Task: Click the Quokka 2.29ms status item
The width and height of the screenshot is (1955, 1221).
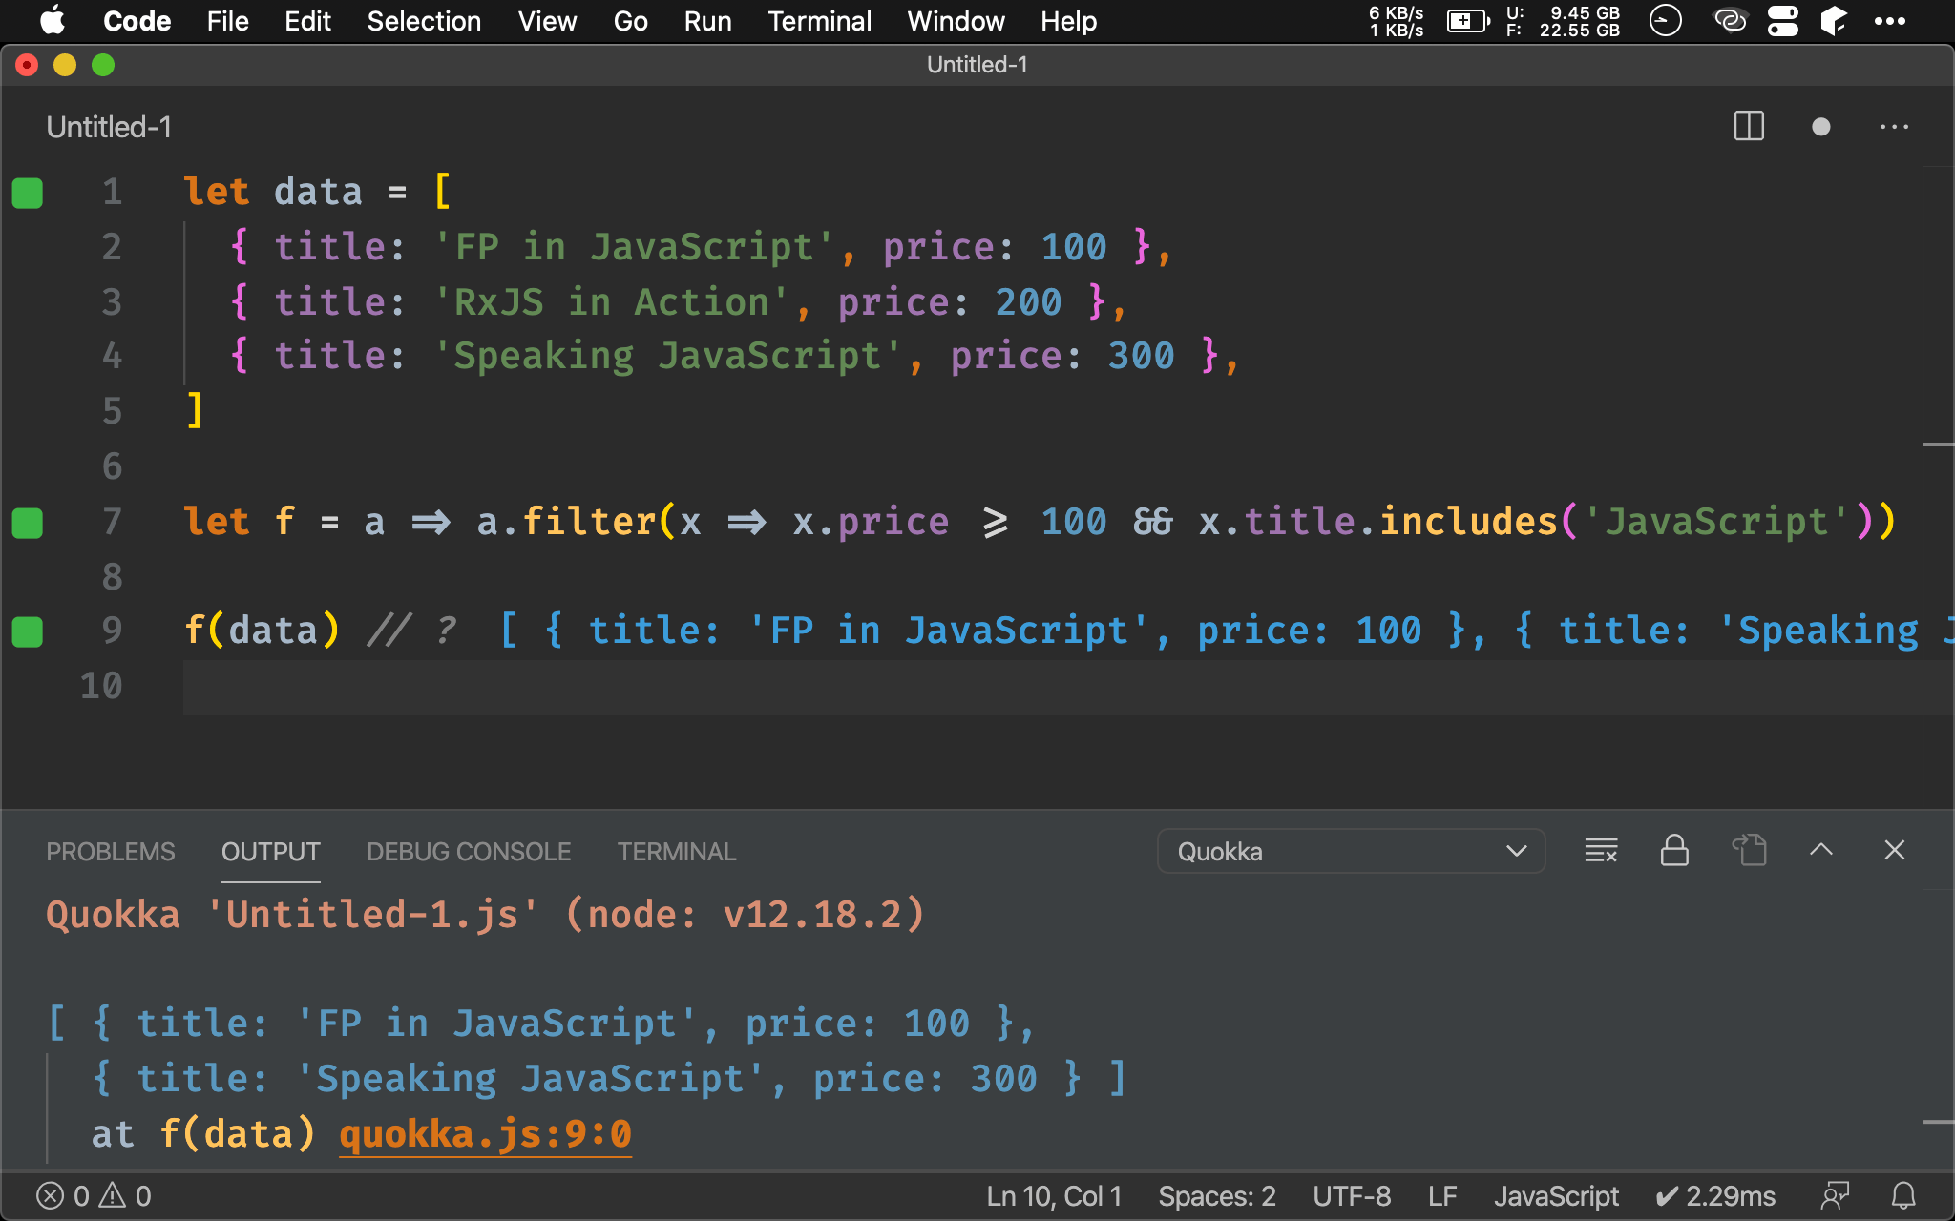Action: [1715, 1196]
